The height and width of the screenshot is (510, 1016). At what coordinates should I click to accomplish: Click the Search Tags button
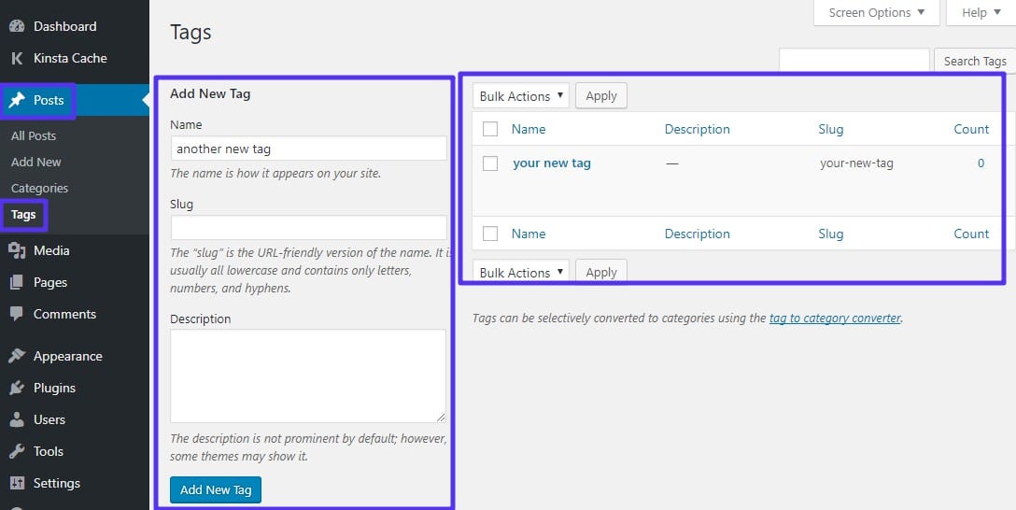point(974,61)
